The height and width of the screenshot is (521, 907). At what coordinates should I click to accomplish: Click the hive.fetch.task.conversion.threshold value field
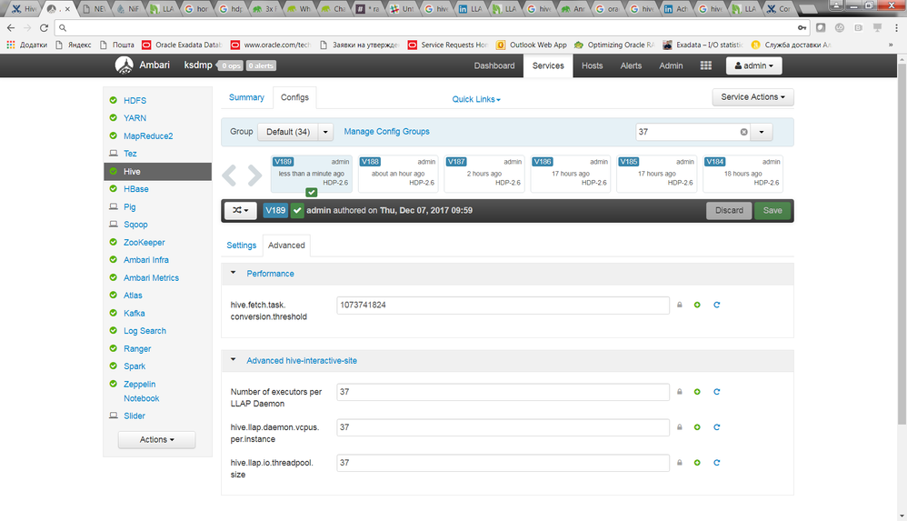(x=503, y=306)
